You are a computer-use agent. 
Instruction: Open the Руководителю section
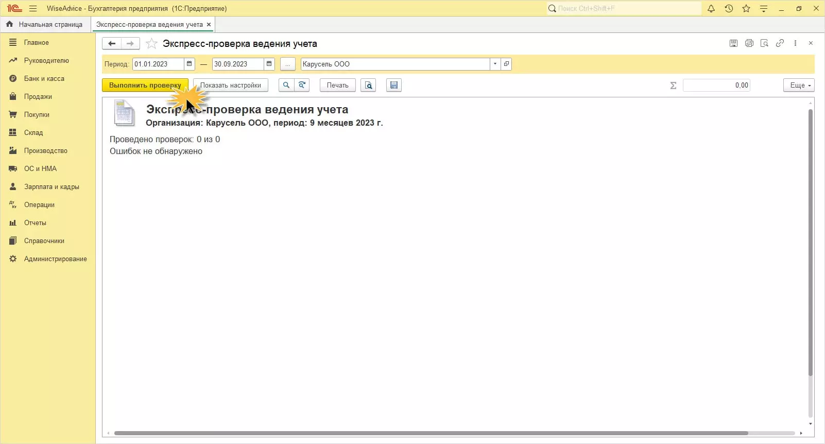[46, 61]
